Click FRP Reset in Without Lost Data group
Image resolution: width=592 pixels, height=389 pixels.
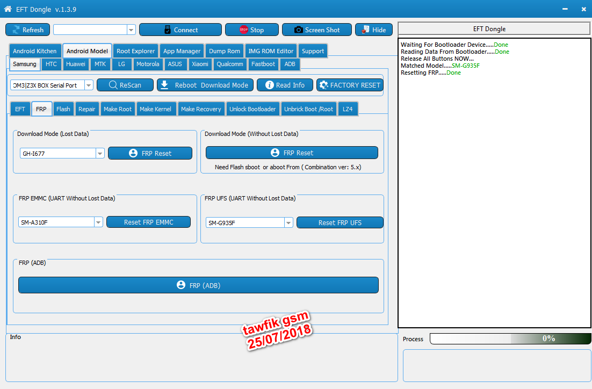point(292,153)
